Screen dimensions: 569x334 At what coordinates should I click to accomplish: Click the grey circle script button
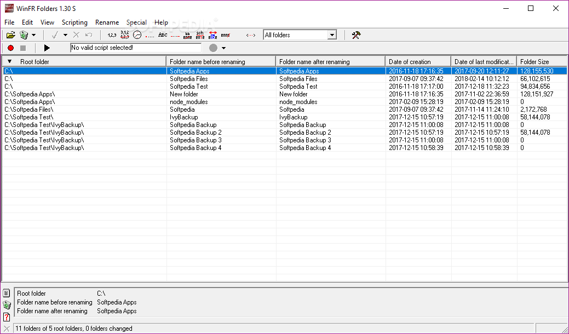(x=214, y=48)
